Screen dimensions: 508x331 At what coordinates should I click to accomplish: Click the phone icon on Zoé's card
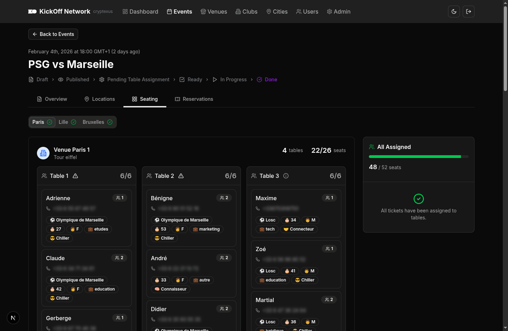tap(258, 259)
